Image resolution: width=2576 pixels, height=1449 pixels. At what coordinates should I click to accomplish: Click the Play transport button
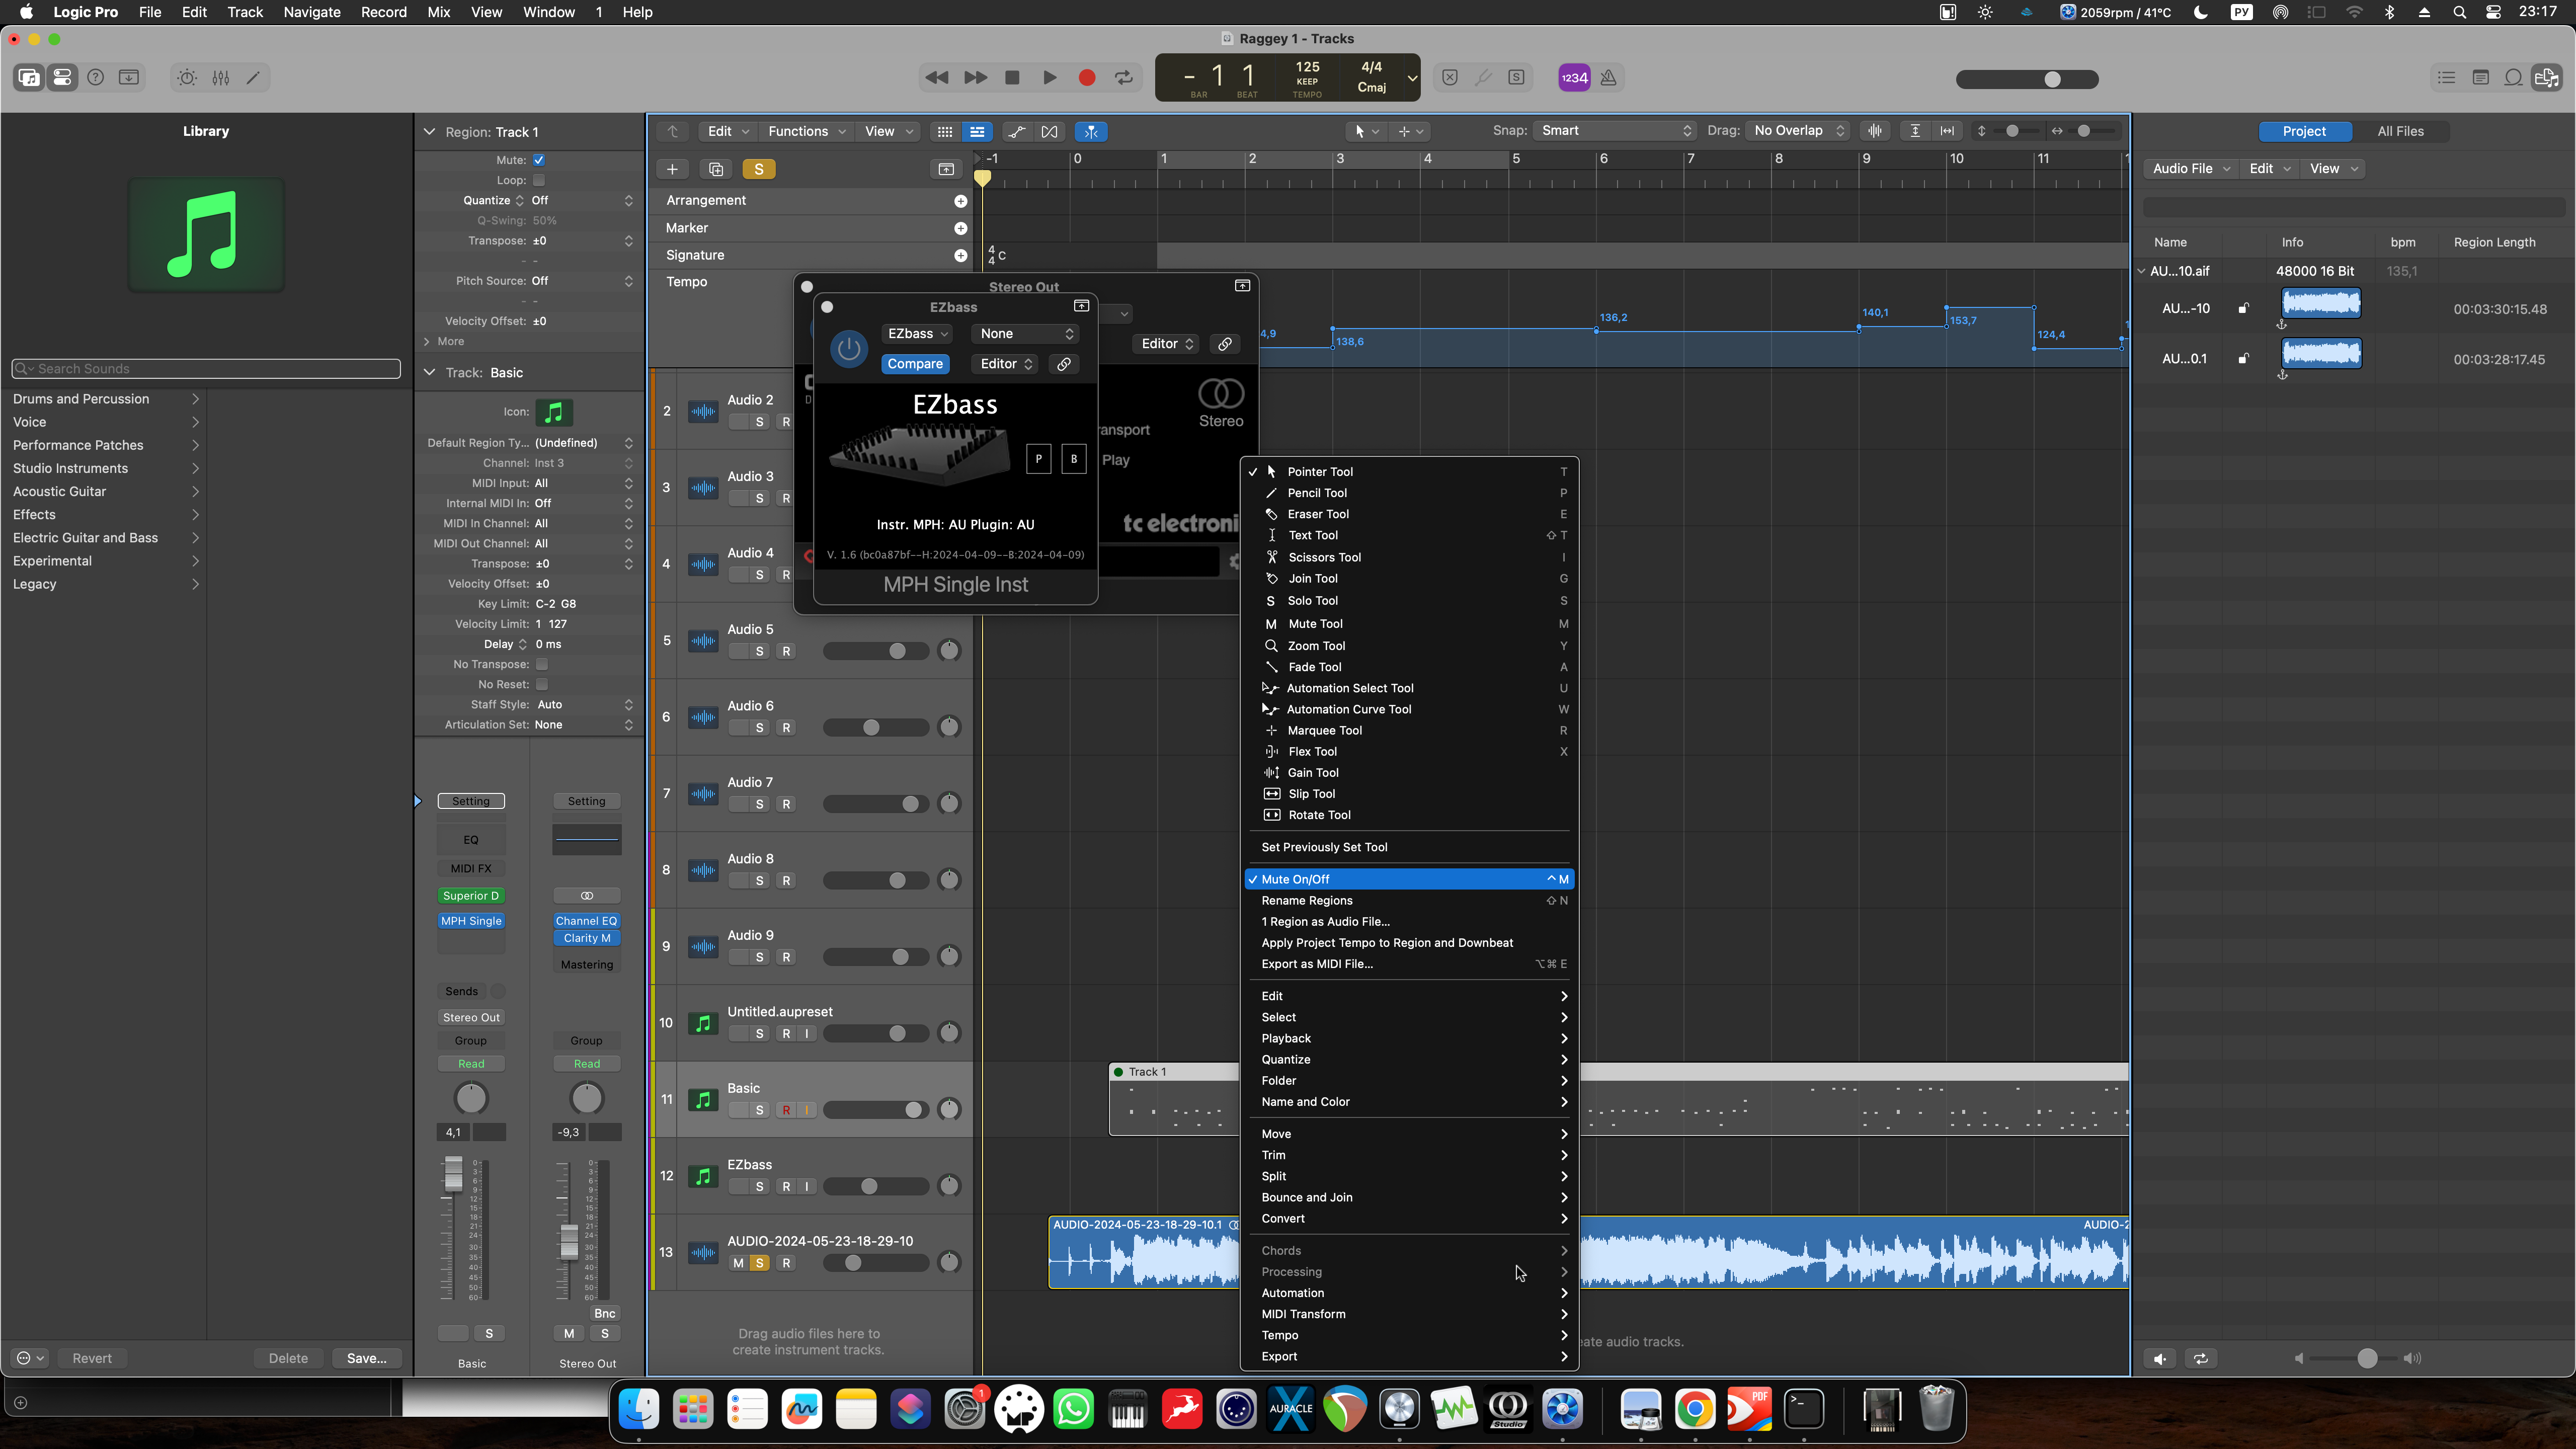(x=1049, y=77)
